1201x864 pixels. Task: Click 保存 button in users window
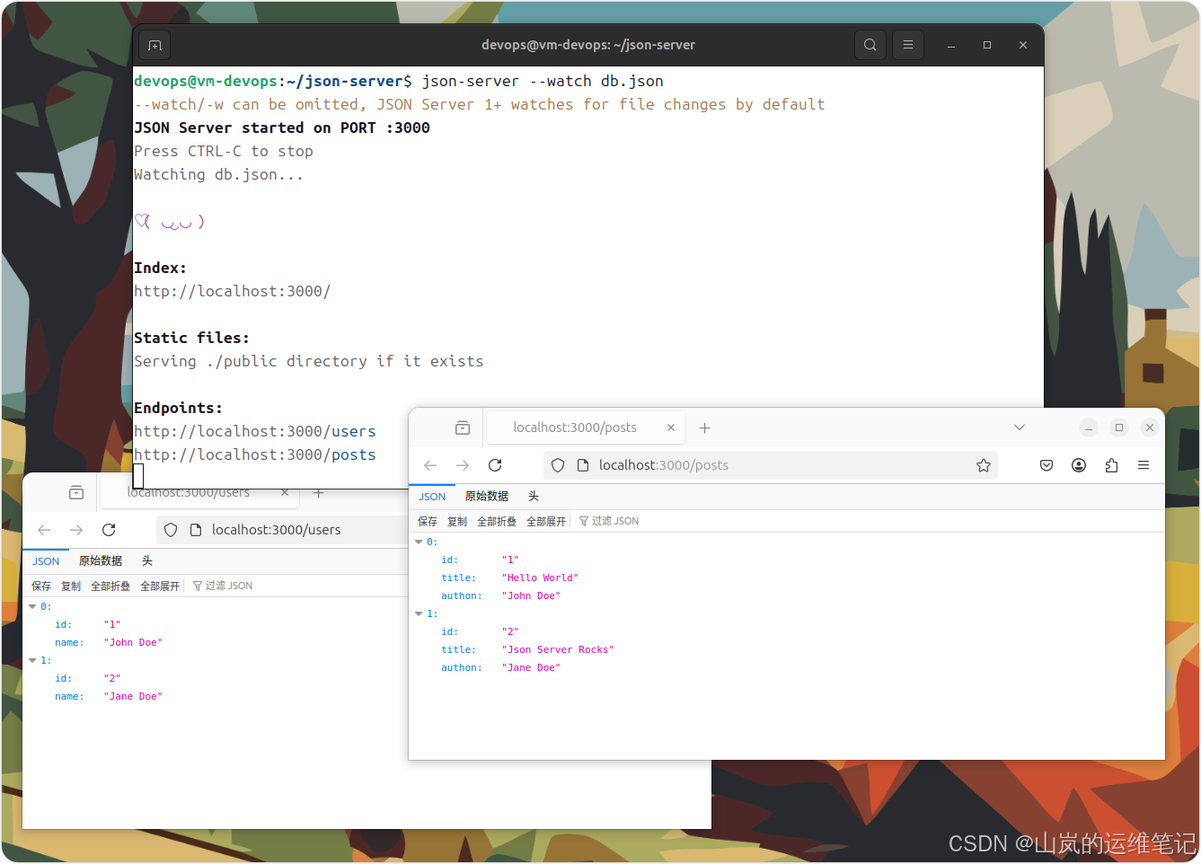[x=41, y=586]
